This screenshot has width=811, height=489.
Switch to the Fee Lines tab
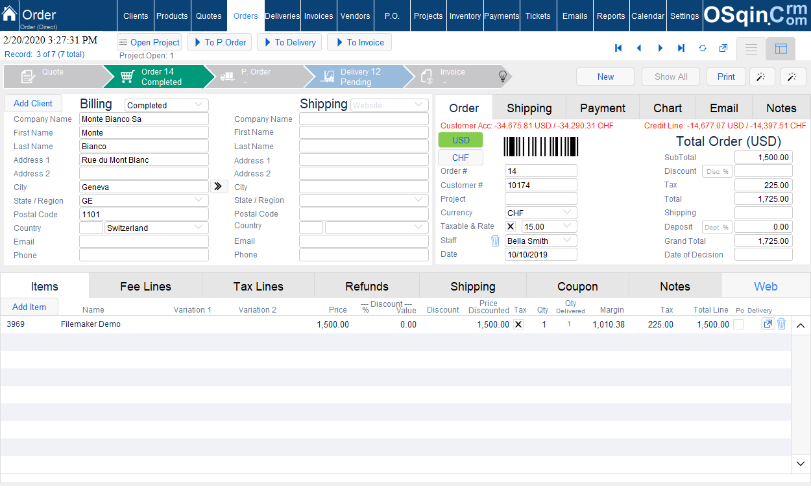(146, 286)
